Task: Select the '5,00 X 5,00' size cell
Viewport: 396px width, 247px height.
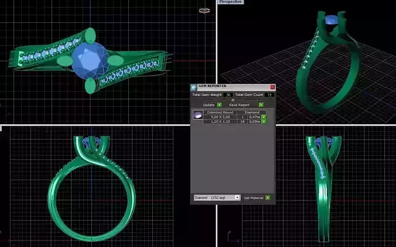Action: point(220,117)
